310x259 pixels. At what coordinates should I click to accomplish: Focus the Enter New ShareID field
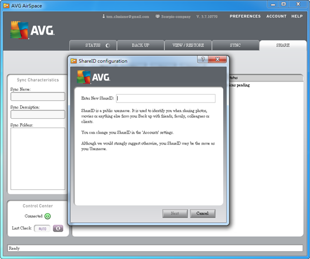tap(166, 99)
